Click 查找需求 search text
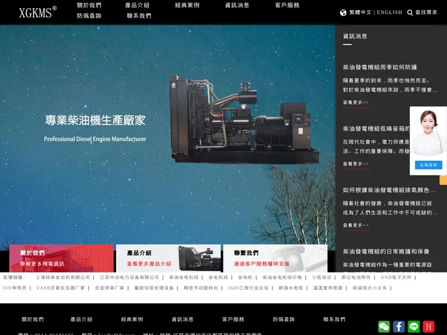Image resolution: width=447 pixels, height=335 pixels. coord(426,12)
